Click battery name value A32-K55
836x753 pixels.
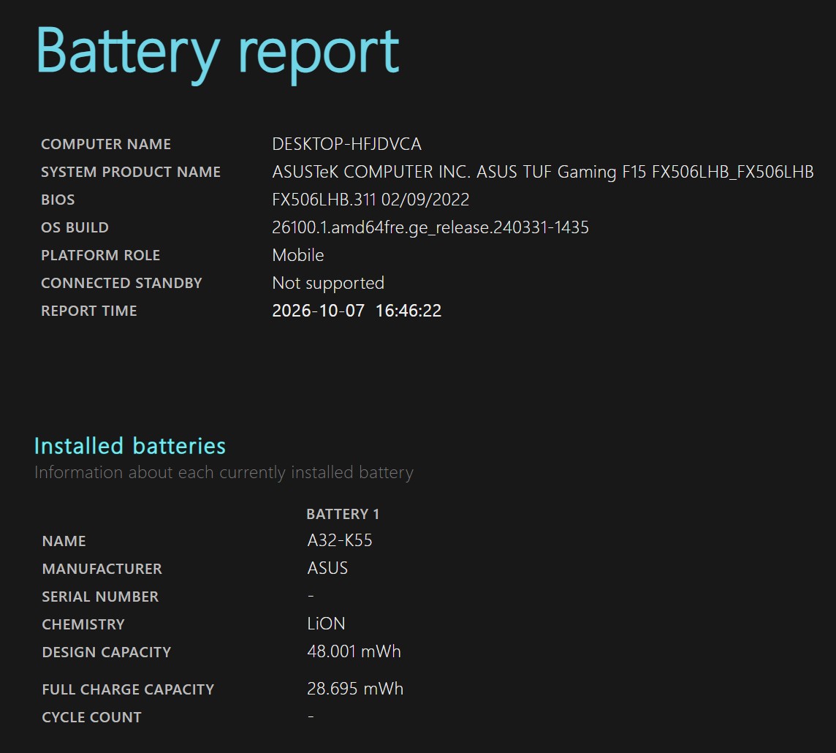tap(340, 540)
